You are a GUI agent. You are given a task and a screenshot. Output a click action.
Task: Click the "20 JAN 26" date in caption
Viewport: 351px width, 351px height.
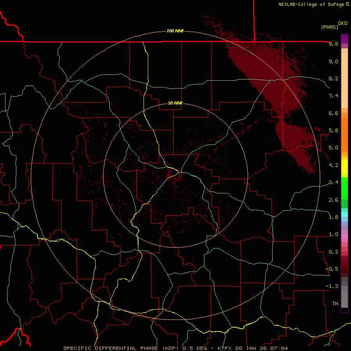click(252, 348)
